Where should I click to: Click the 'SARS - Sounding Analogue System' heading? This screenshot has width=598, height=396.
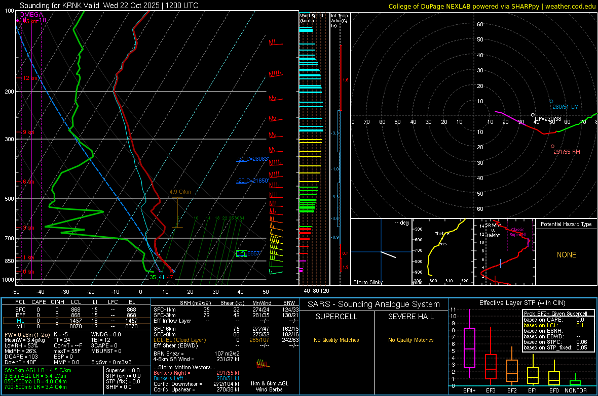[x=374, y=304]
